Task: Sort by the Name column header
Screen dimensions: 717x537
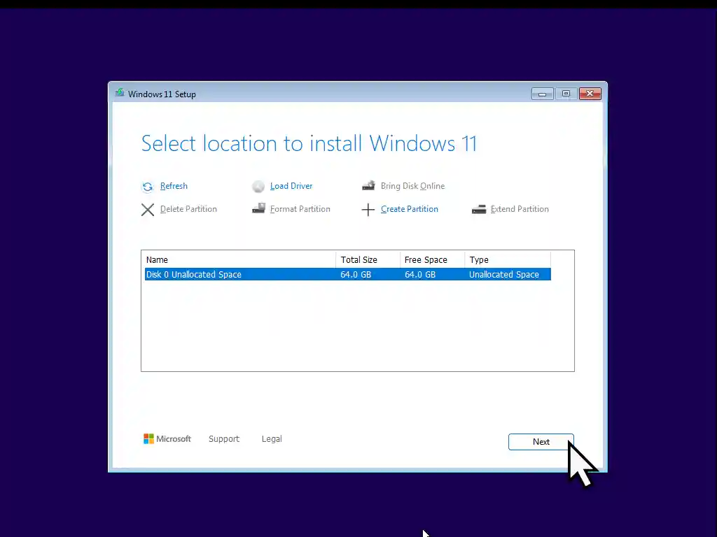Action: (238, 260)
